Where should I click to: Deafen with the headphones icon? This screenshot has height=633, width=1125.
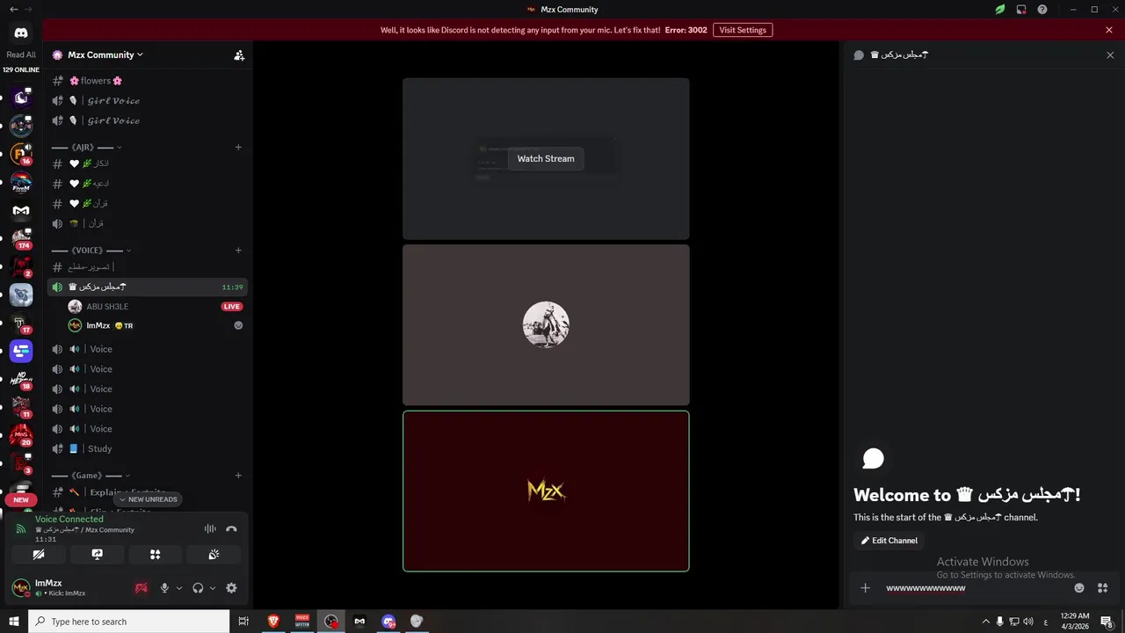point(198,588)
